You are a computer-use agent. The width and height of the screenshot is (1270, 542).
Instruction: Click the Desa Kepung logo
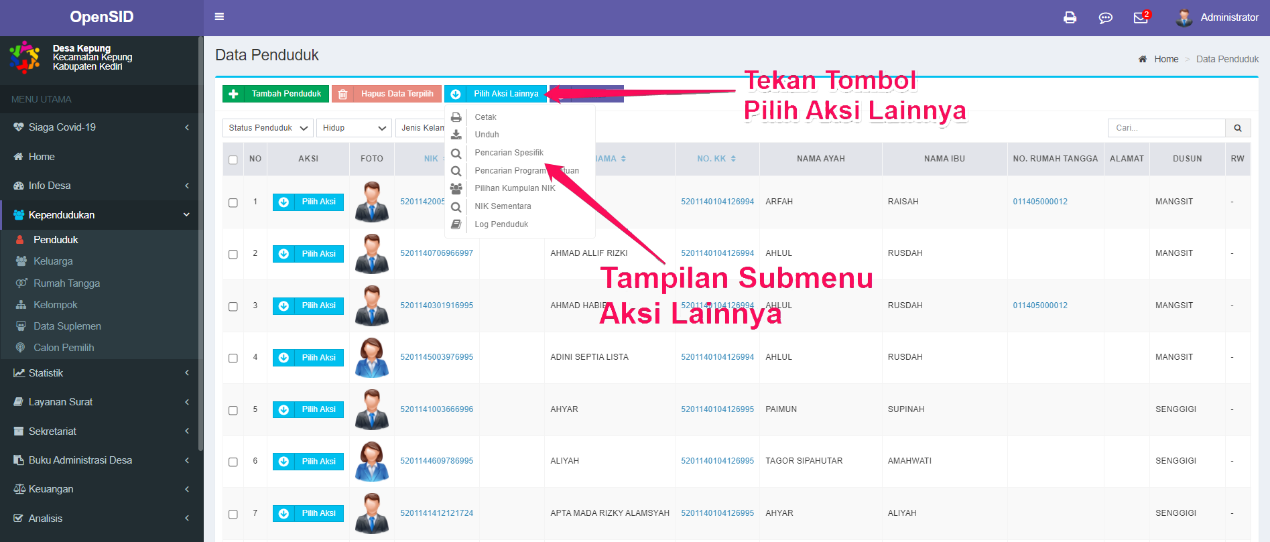pyautogui.click(x=25, y=57)
